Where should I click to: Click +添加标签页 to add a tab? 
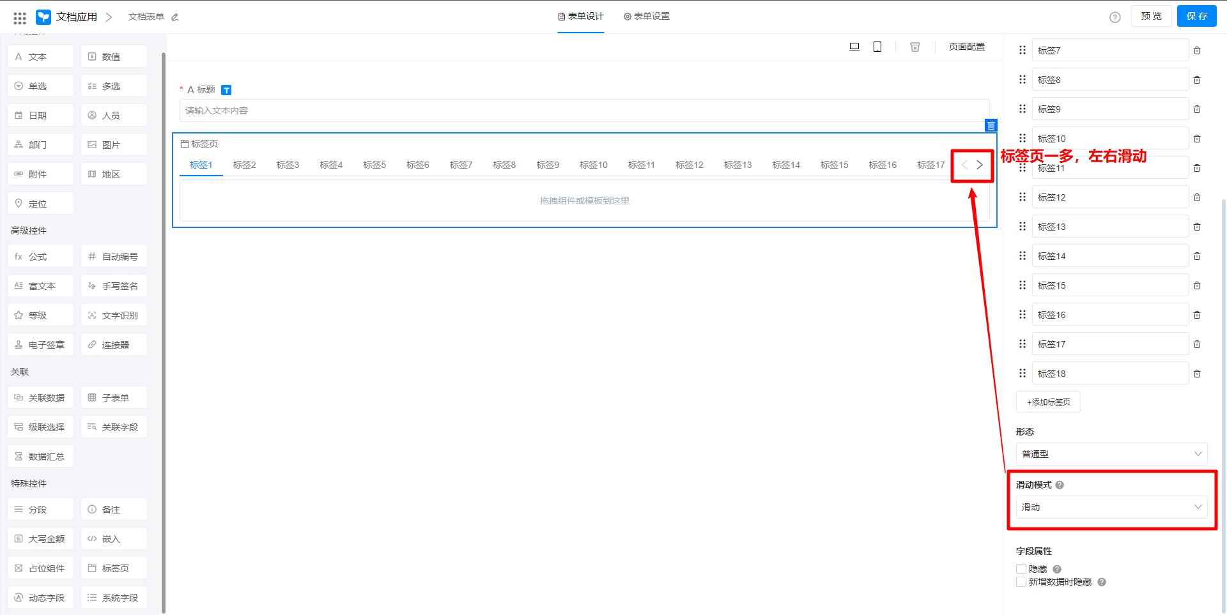1048,402
